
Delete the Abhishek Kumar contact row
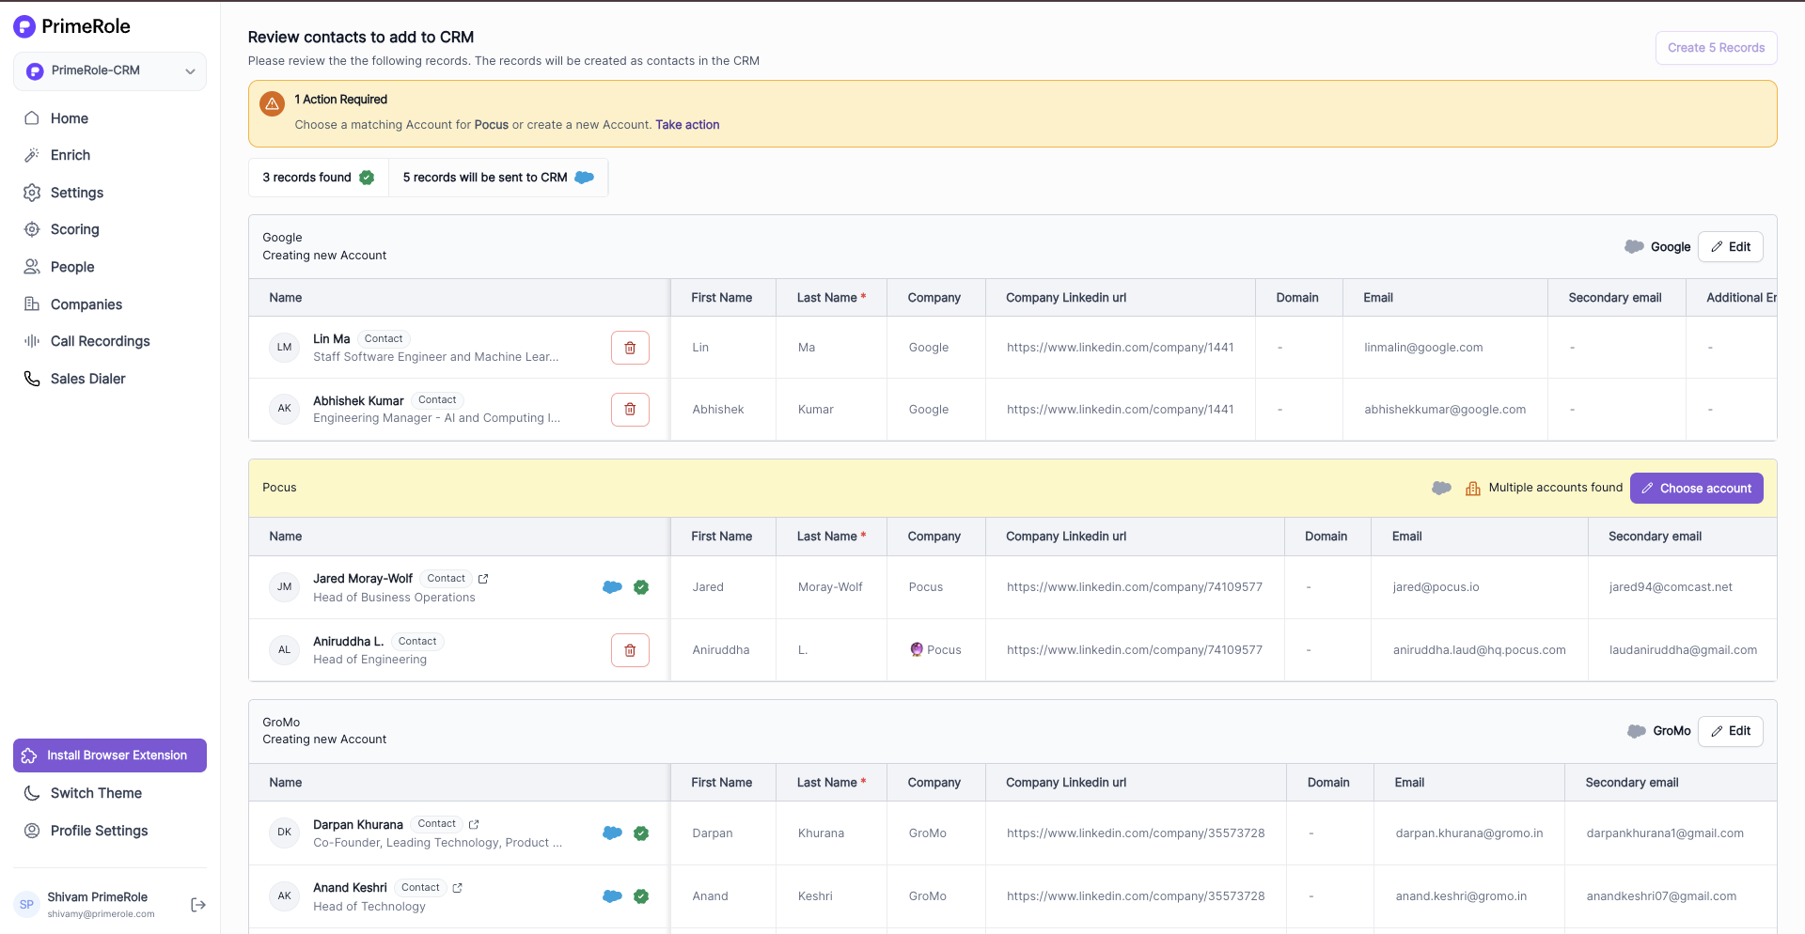click(x=630, y=410)
